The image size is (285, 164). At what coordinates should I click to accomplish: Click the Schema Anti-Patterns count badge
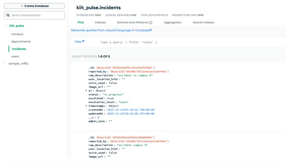point(151,23)
